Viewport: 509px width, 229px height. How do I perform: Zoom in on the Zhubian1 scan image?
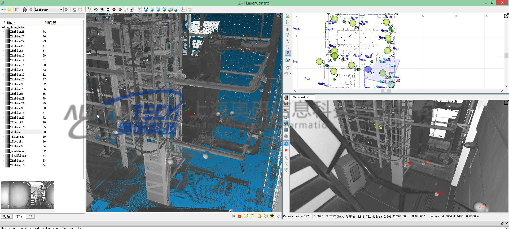pyautogui.click(x=286, y=158)
